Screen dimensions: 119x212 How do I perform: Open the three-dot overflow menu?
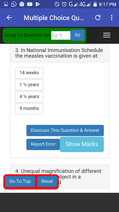coord(112,18)
